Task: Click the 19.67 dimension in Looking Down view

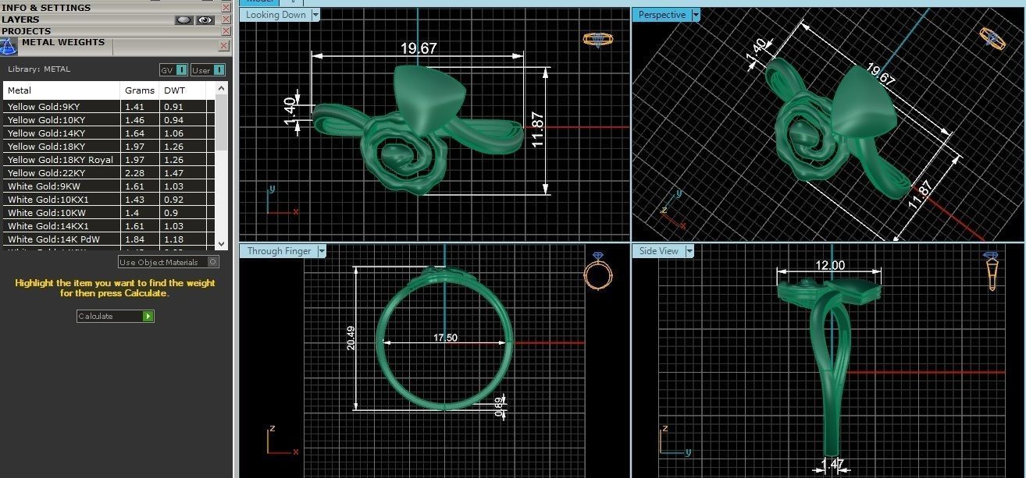Action: pyautogui.click(x=419, y=48)
